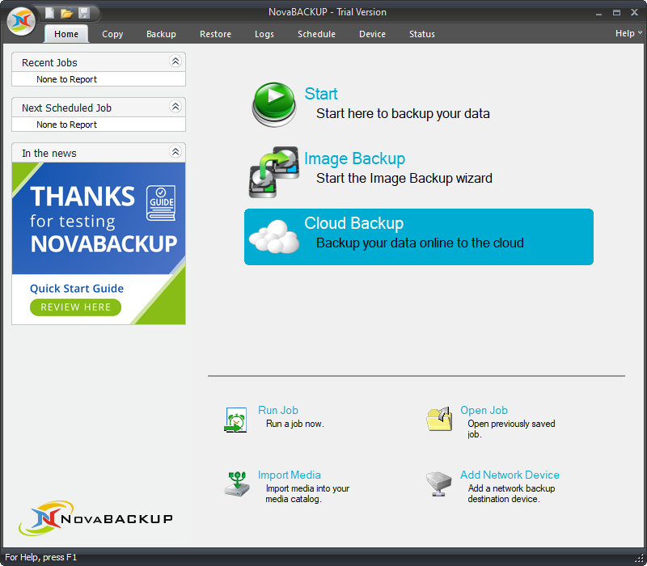This screenshot has width=647, height=566.
Task: Switch to the Status tab
Action: pos(421,34)
